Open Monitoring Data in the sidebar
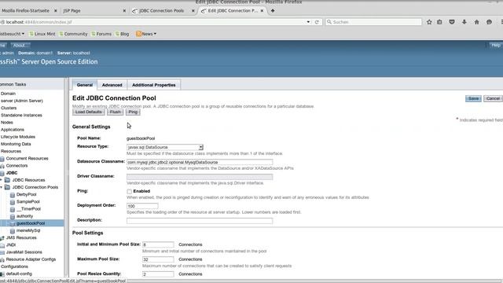The image size is (503, 283). pyautogui.click(x=16, y=144)
